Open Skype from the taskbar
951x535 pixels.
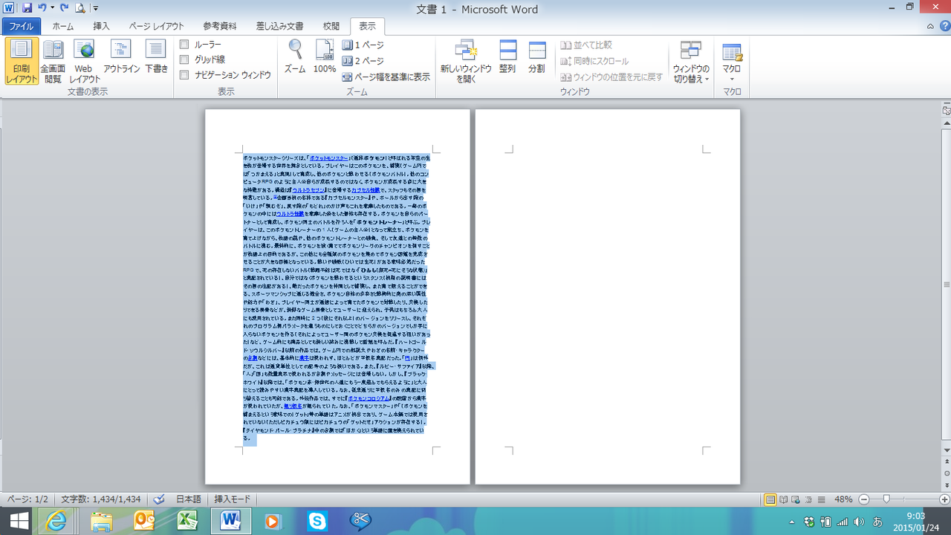tap(317, 522)
